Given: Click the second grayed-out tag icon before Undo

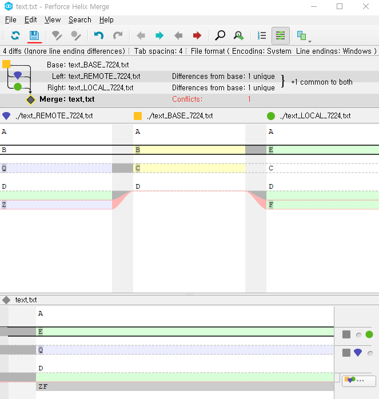Looking at the screenshot, I should pos(76,35).
